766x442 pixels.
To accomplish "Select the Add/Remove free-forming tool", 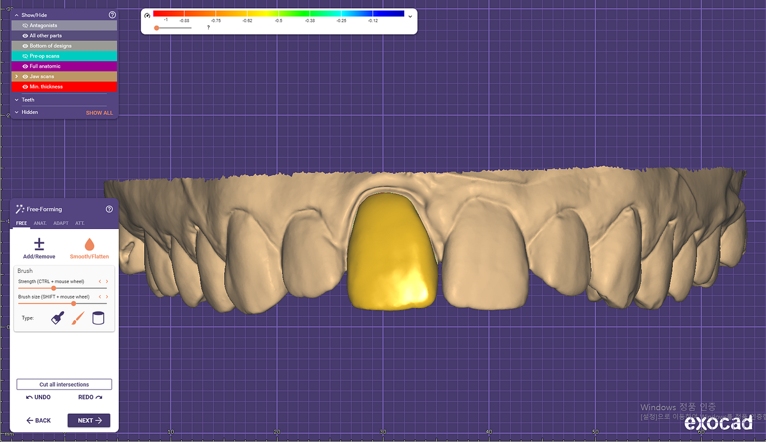I will (x=39, y=247).
